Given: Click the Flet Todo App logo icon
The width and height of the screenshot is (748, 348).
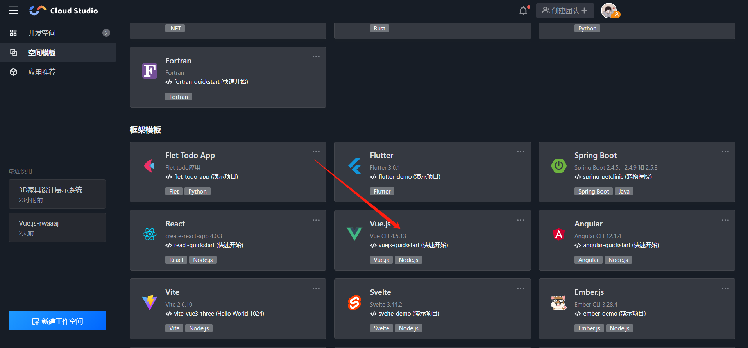Looking at the screenshot, I should tap(150, 166).
